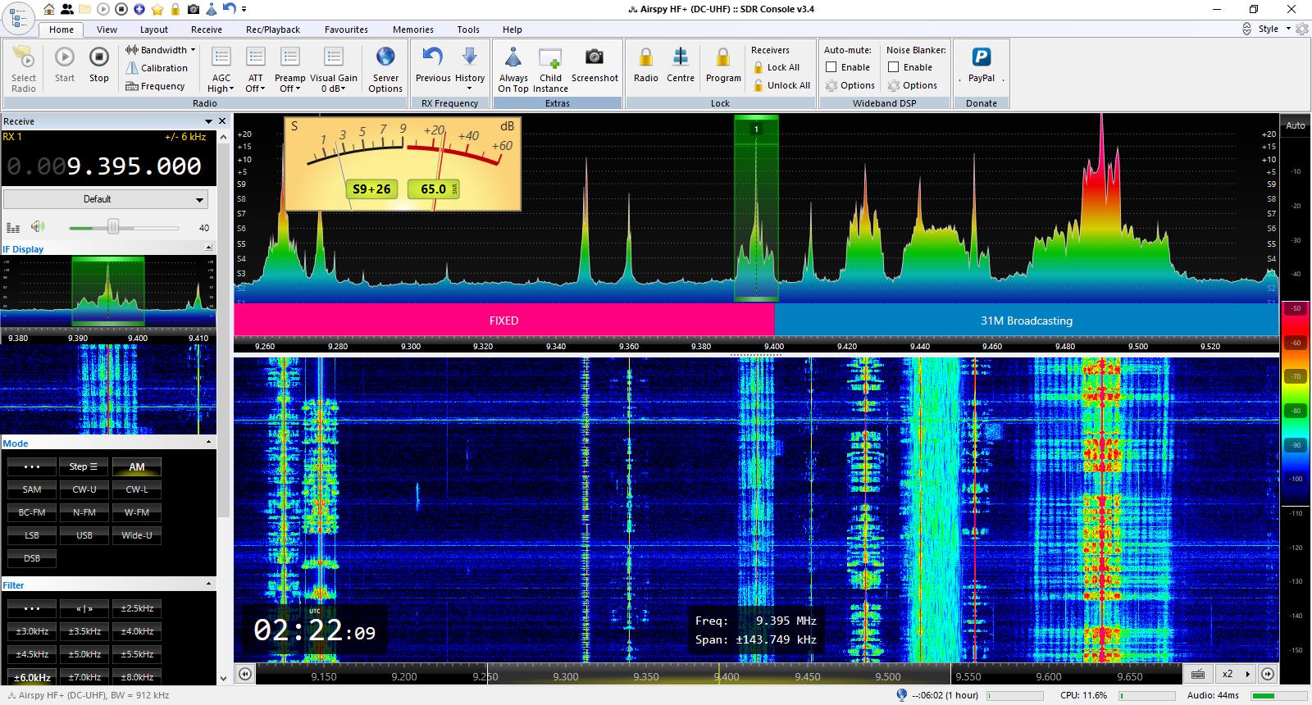Click the Help tab
The image size is (1312, 705).
[x=512, y=30]
